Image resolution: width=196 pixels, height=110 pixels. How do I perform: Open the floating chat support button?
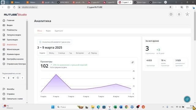click(x=187, y=99)
